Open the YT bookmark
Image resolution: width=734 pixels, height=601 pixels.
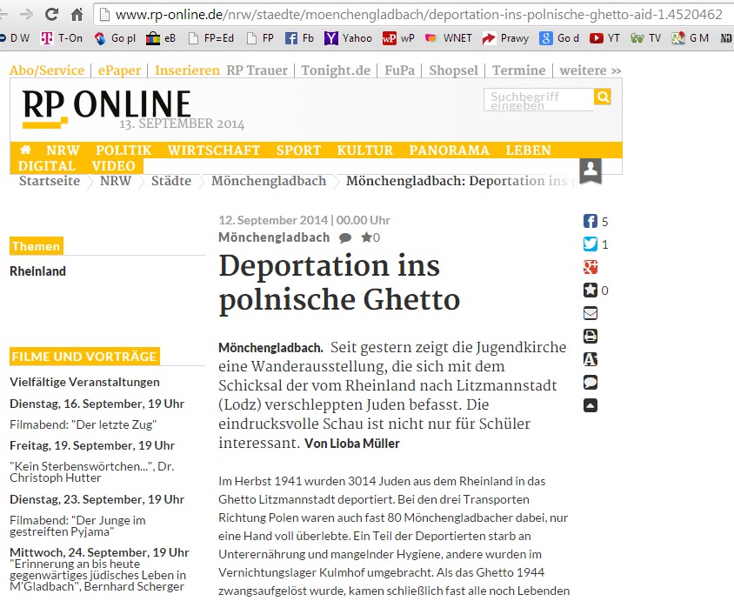coord(605,38)
